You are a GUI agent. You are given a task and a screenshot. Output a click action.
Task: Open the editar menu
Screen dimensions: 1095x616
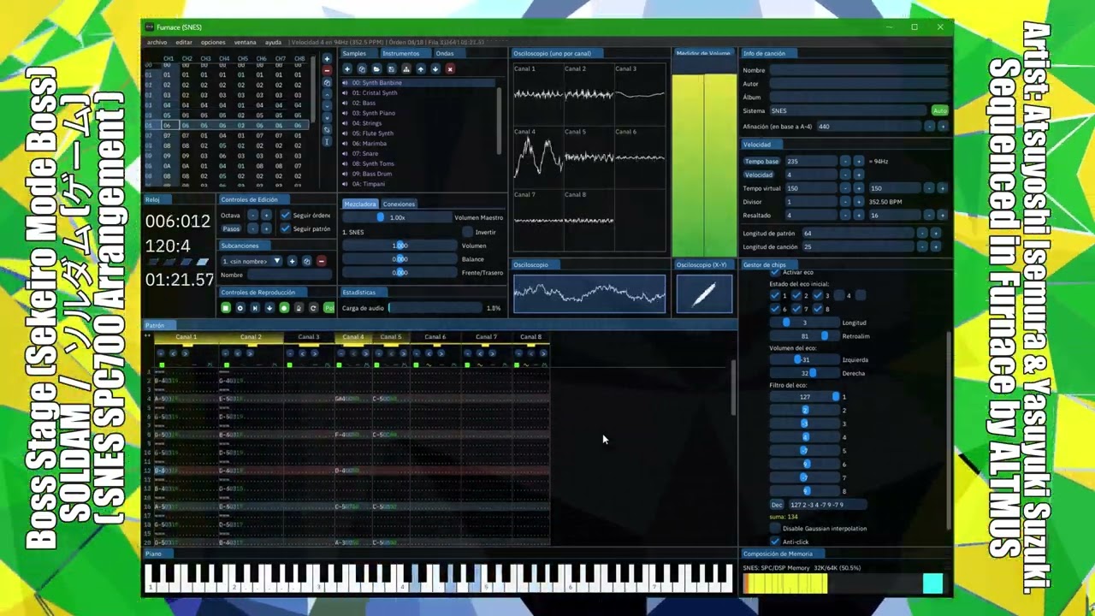[x=184, y=42]
